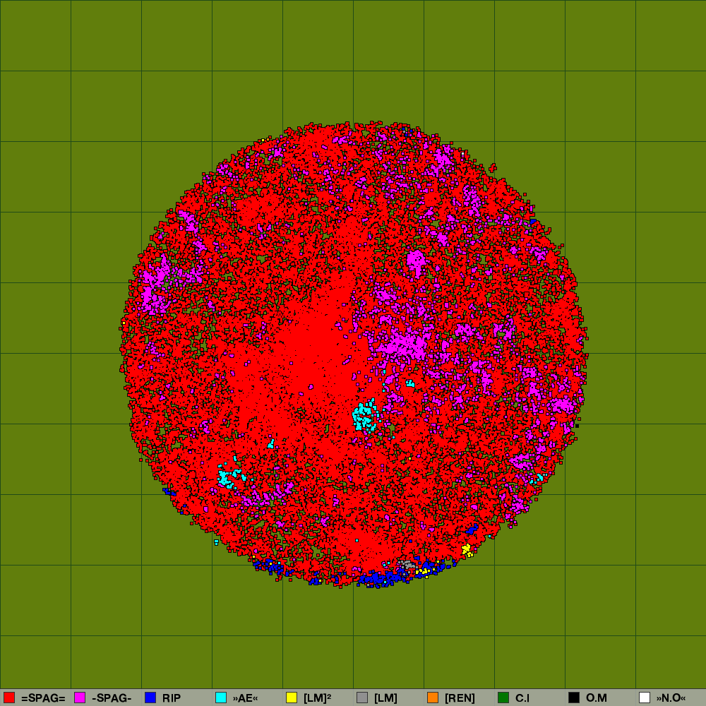Viewport: 706px width, 706px height.
Task: Select the [LM] legend label text
Action: tap(386, 698)
